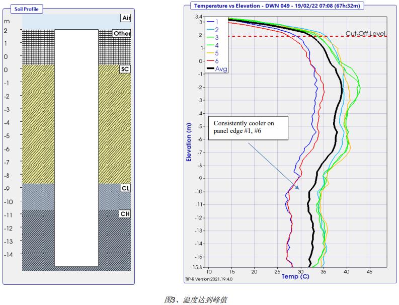Screen dimensions: 399x305
Task: Select the CL soil layer tag
Action: coord(125,188)
